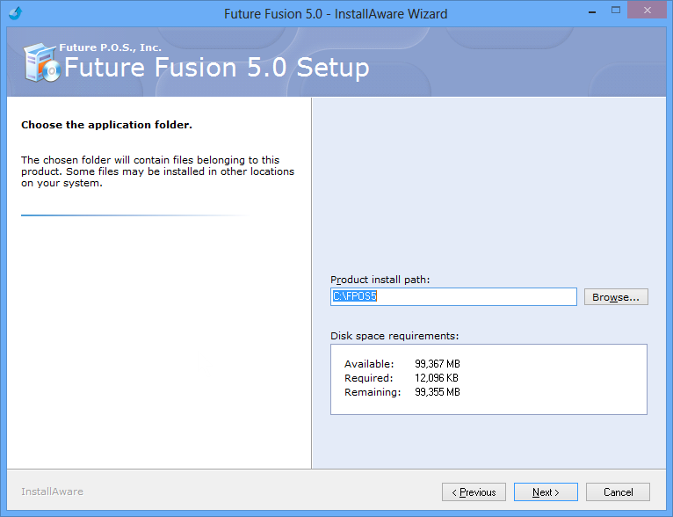Close the InstallAware Wizard window
673x517 pixels.
coord(648,10)
